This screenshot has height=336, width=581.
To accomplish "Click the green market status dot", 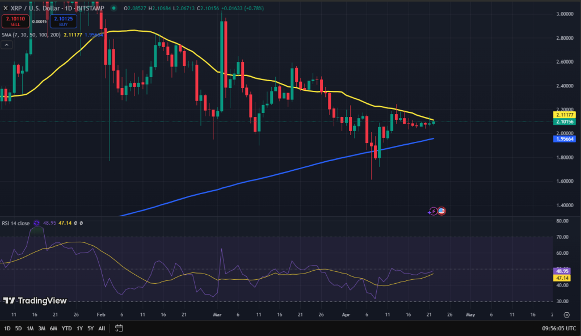I will pyautogui.click(x=113, y=8).
